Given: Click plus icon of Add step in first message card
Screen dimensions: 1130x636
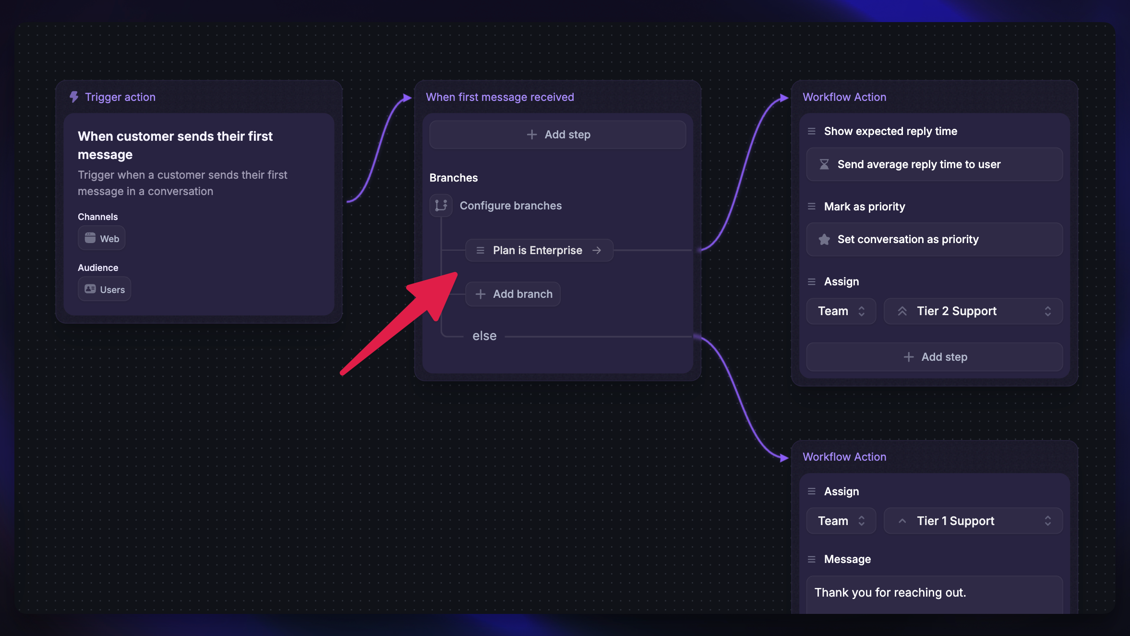Looking at the screenshot, I should pyautogui.click(x=532, y=135).
